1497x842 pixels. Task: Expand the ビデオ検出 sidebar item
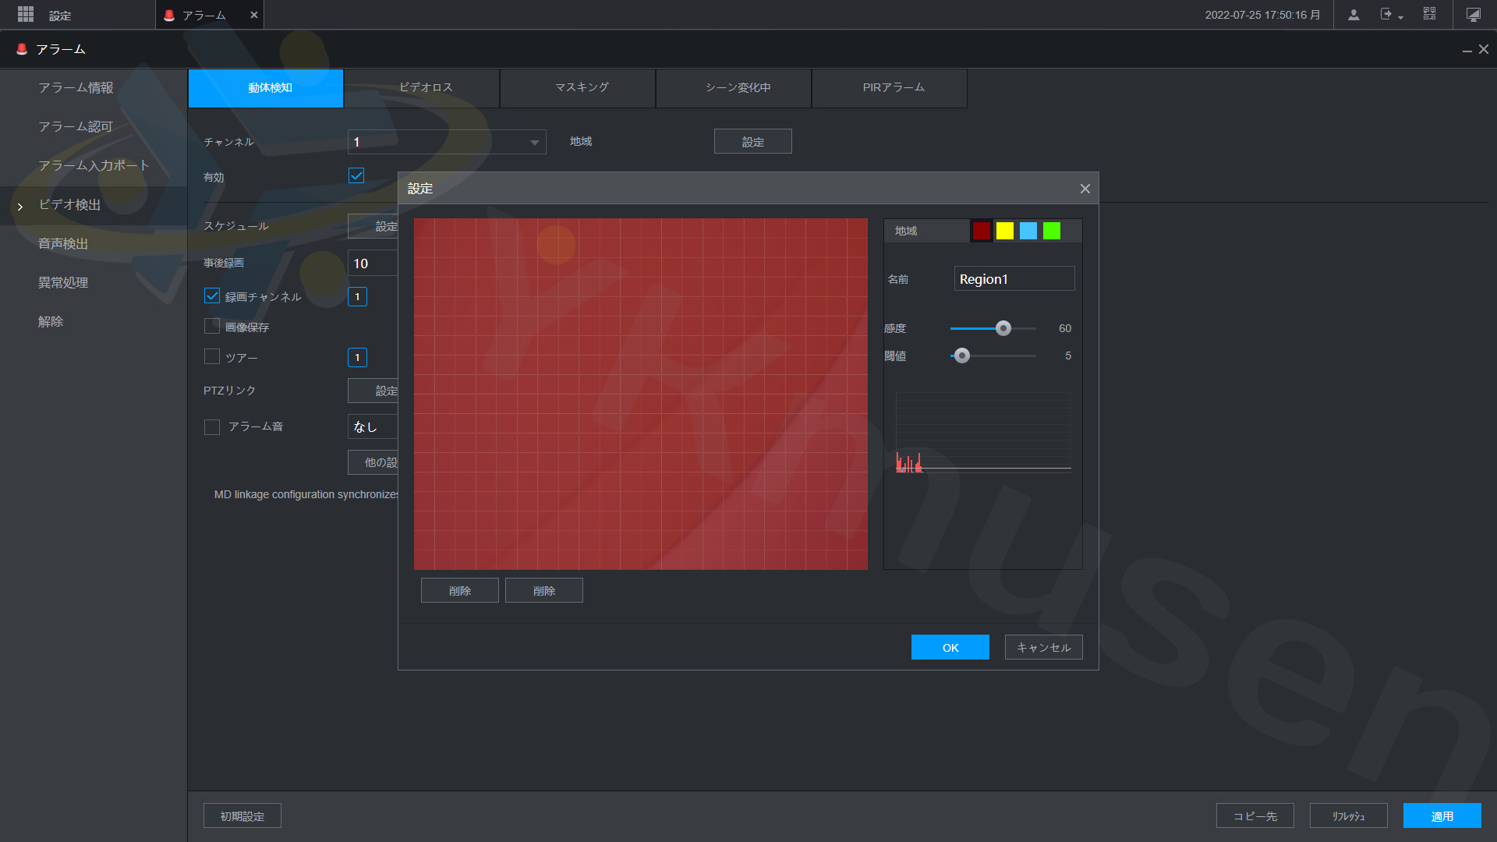[x=70, y=205]
